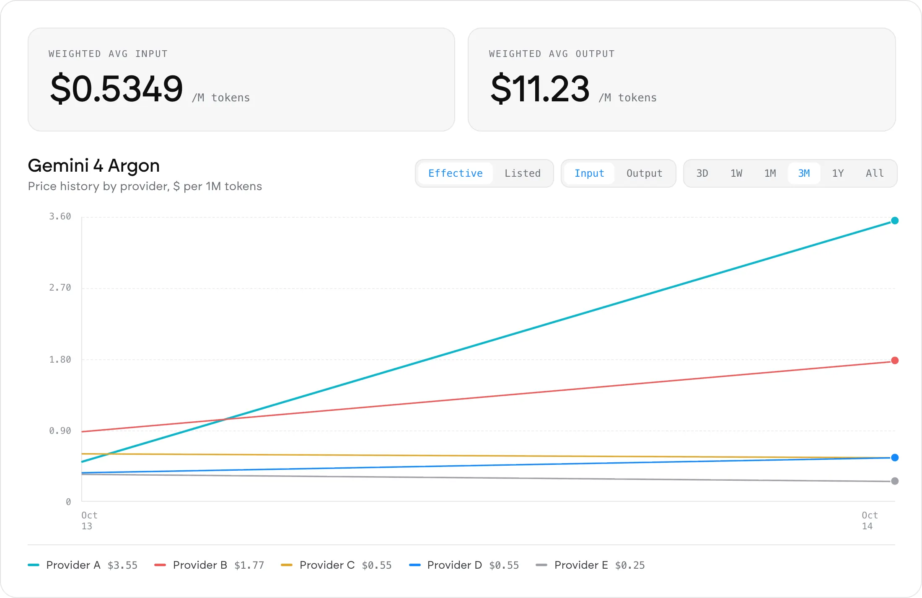Click the teal Provider A endpoint dot
922x598 pixels.
[x=895, y=221]
